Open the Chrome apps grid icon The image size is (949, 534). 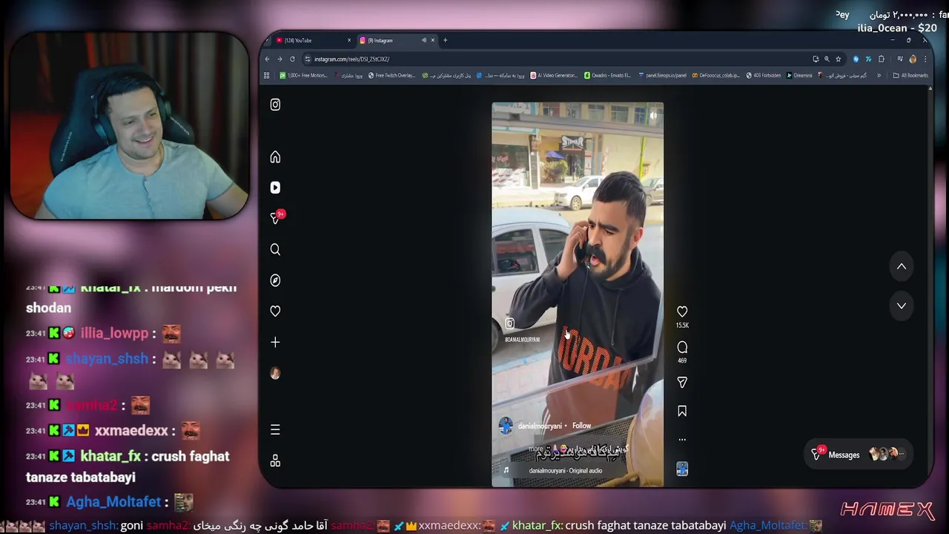point(267,75)
